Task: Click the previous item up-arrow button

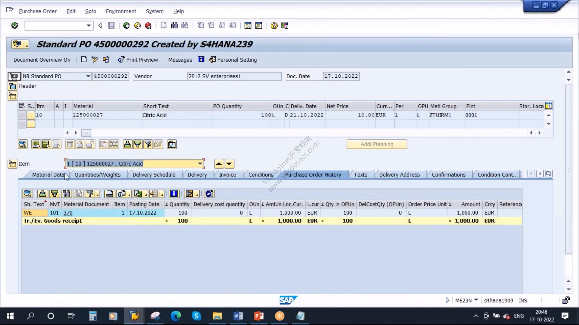Action: [219, 164]
